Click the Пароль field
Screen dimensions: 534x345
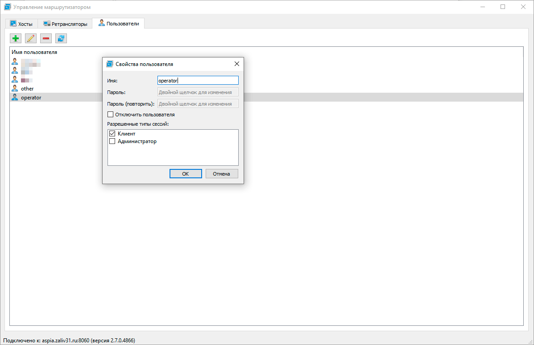(198, 92)
